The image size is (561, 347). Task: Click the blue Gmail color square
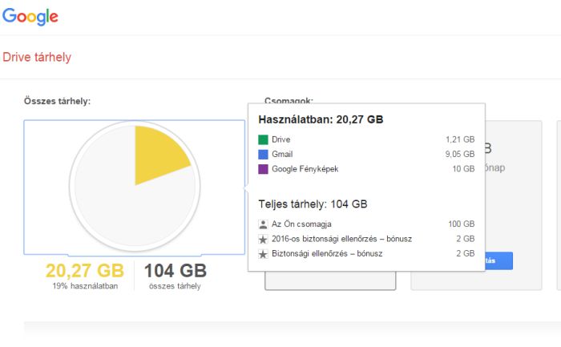tap(263, 154)
